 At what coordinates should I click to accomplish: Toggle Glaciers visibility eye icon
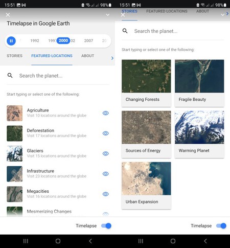(106, 153)
